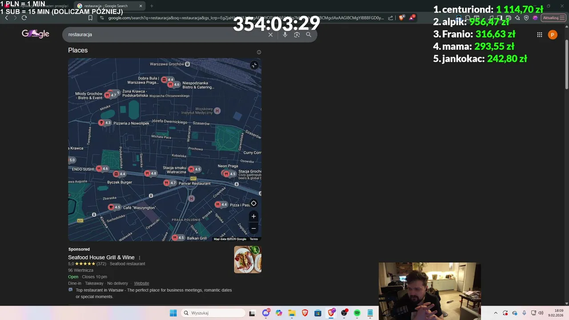Bookmark this page
This screenshot has height=320, width=569.
tap(90, 18)
